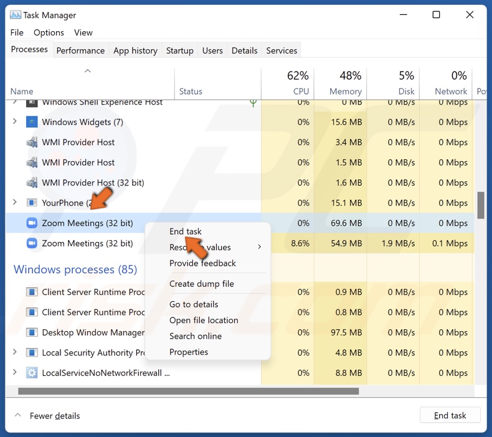Screen dimensions: 492x437
Task: Select the WMI Provider Host (32 bit) row
Action: [x=240, y=182]
